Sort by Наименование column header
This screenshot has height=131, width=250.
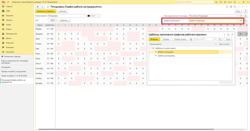tap(183, 44)
